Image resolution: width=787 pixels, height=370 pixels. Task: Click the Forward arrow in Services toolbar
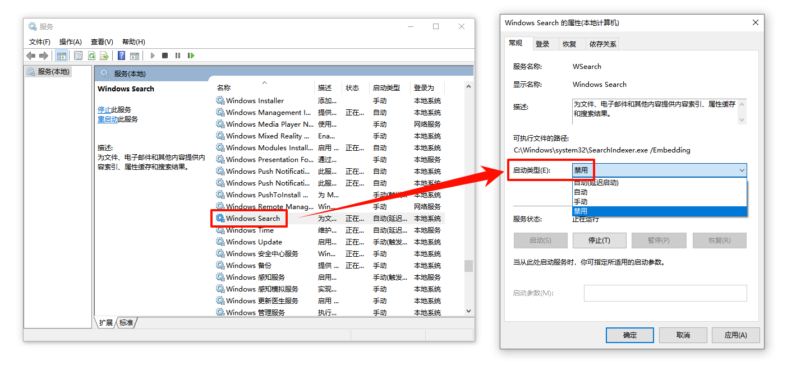click(x=43, y=55)
